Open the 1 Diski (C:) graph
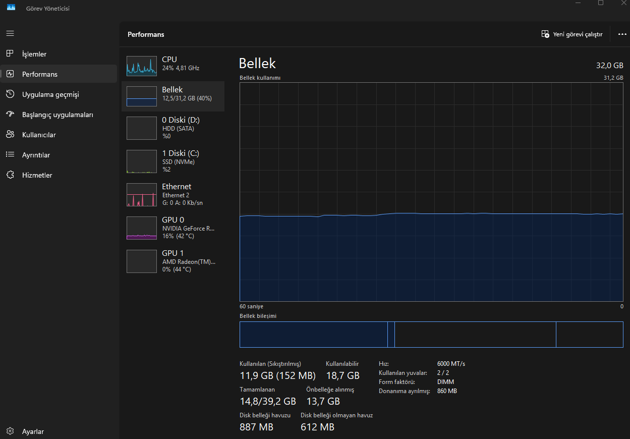Screen dimensions: 630x439 tap(173, 161)
